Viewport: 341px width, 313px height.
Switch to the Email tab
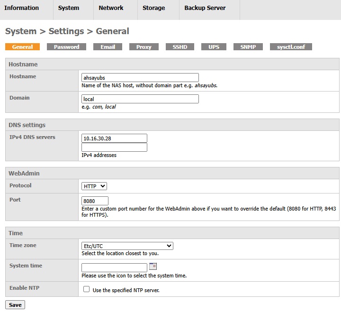(x=108, y=47)
